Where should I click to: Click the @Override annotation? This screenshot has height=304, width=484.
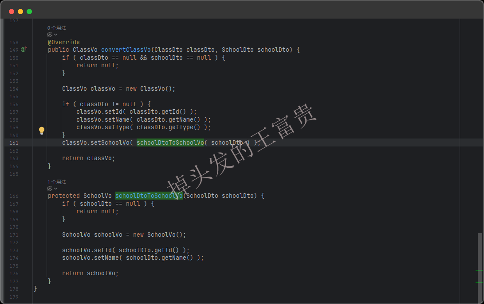pos(63,42)
